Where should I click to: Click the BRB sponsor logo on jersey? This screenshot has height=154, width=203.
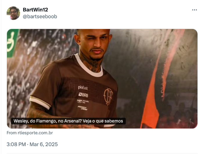pyautogui.click(x=83, y=95)
